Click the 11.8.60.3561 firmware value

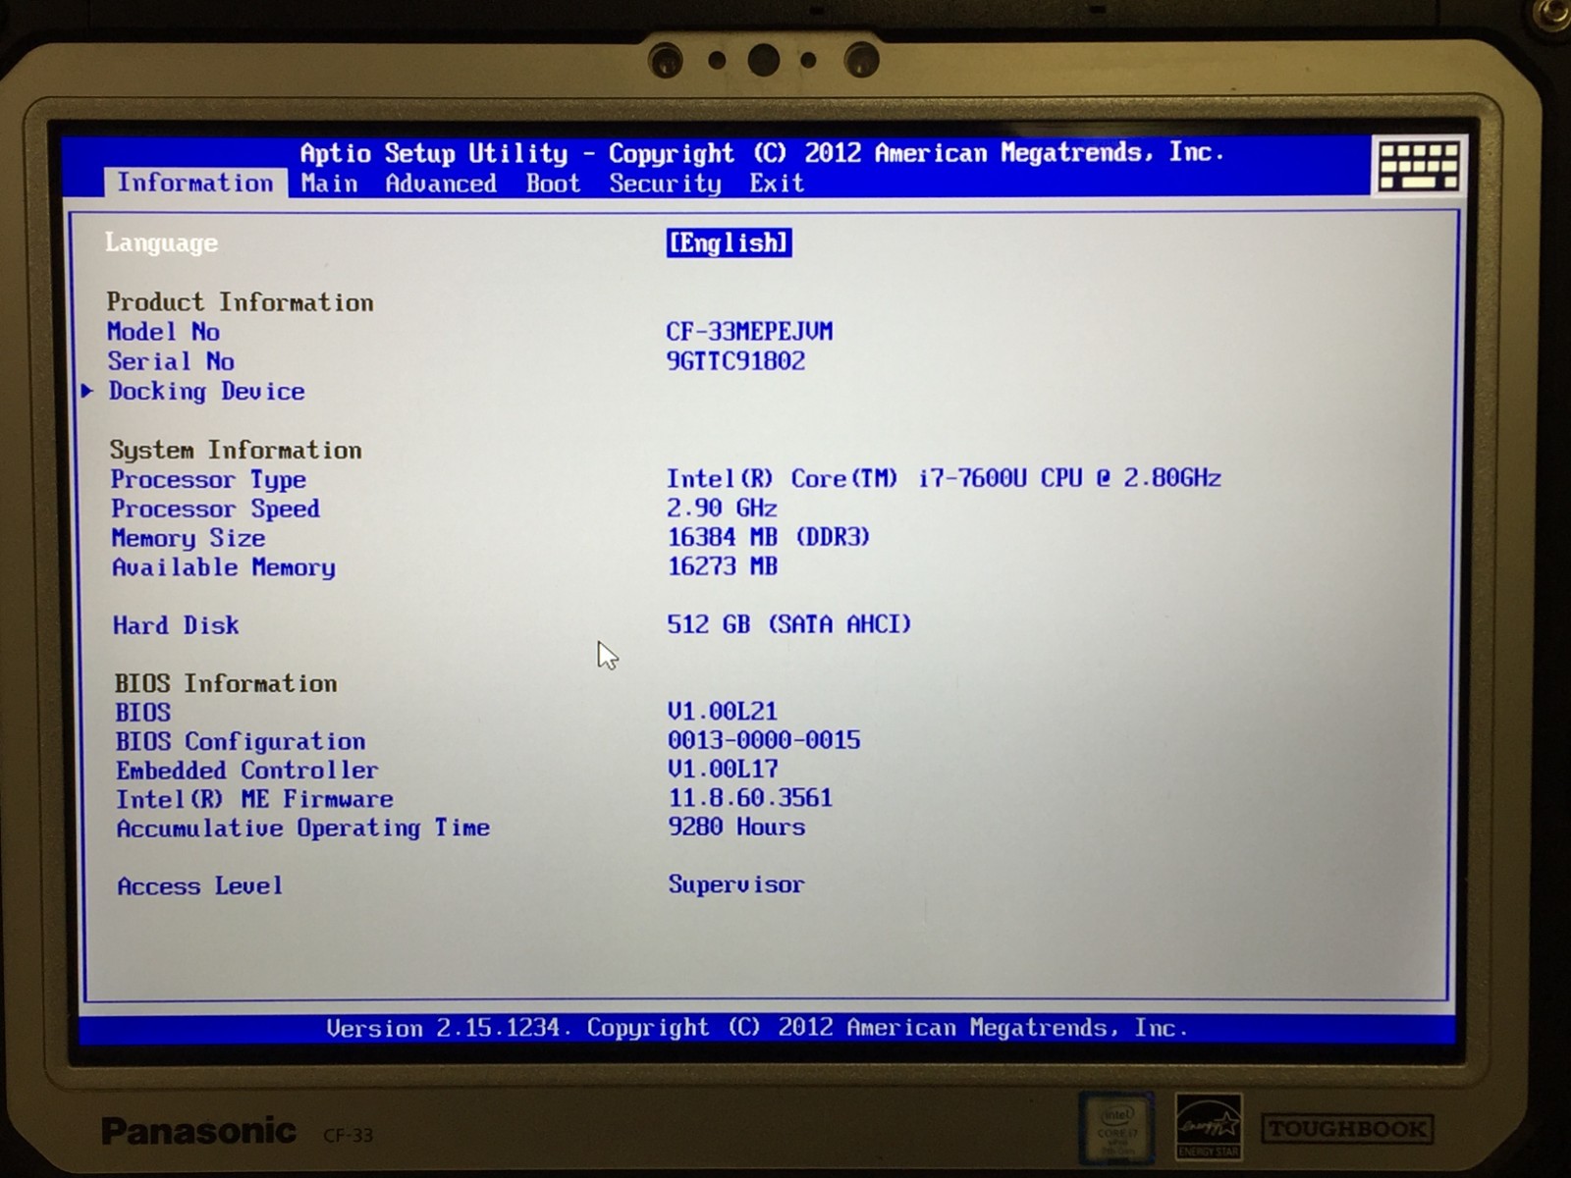coord(750,798)
